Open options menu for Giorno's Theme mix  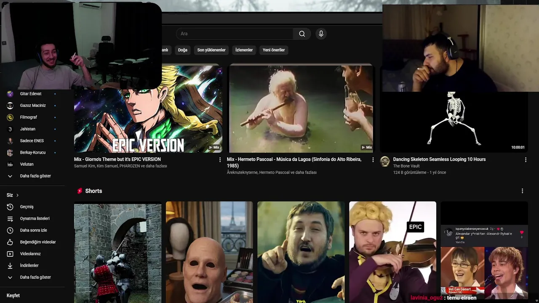tap(220, 160)
